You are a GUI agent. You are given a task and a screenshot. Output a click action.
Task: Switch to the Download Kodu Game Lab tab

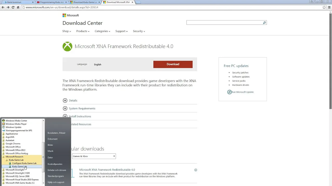(x=85, y=2)
